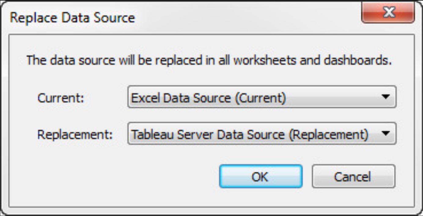Click the "Replacement:" field label
Screen dimensions: 423x216
[75, 135]
